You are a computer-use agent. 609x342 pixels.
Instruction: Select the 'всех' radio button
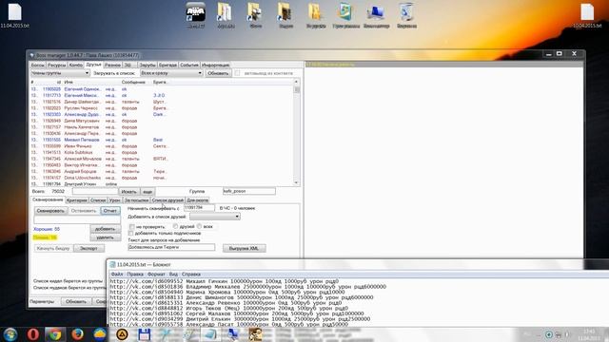click(199, 226)
